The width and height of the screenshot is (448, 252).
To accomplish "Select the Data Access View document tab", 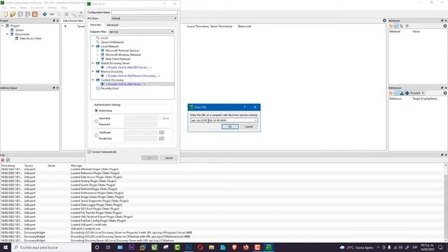I will point(73,21).
